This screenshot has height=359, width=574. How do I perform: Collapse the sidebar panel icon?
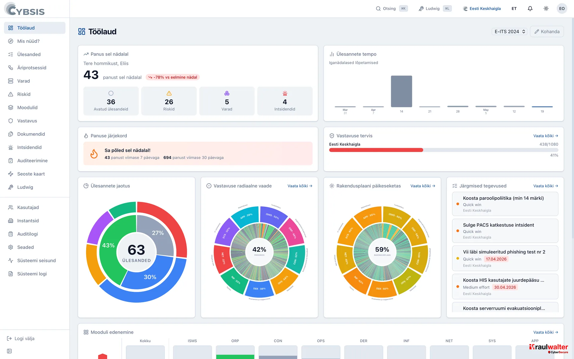[x=9, y=351]
